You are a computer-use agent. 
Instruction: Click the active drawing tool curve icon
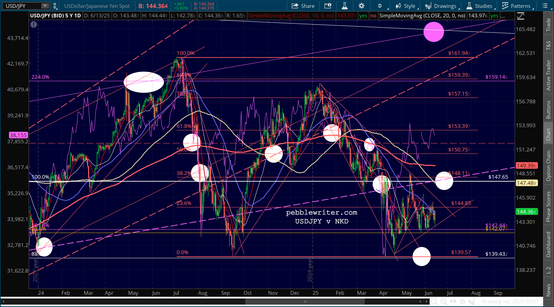click(x=521, y=16)
